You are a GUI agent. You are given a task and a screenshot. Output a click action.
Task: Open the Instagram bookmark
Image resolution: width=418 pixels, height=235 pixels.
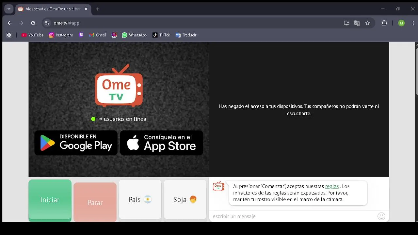tap(61, 35)
